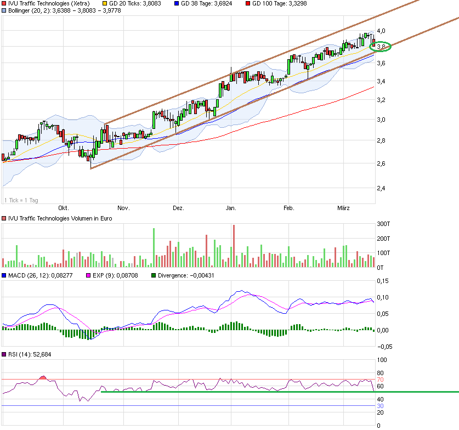Click the '0,15' MACD axis label
Screen dimensions: 459x430
(383, 281)
